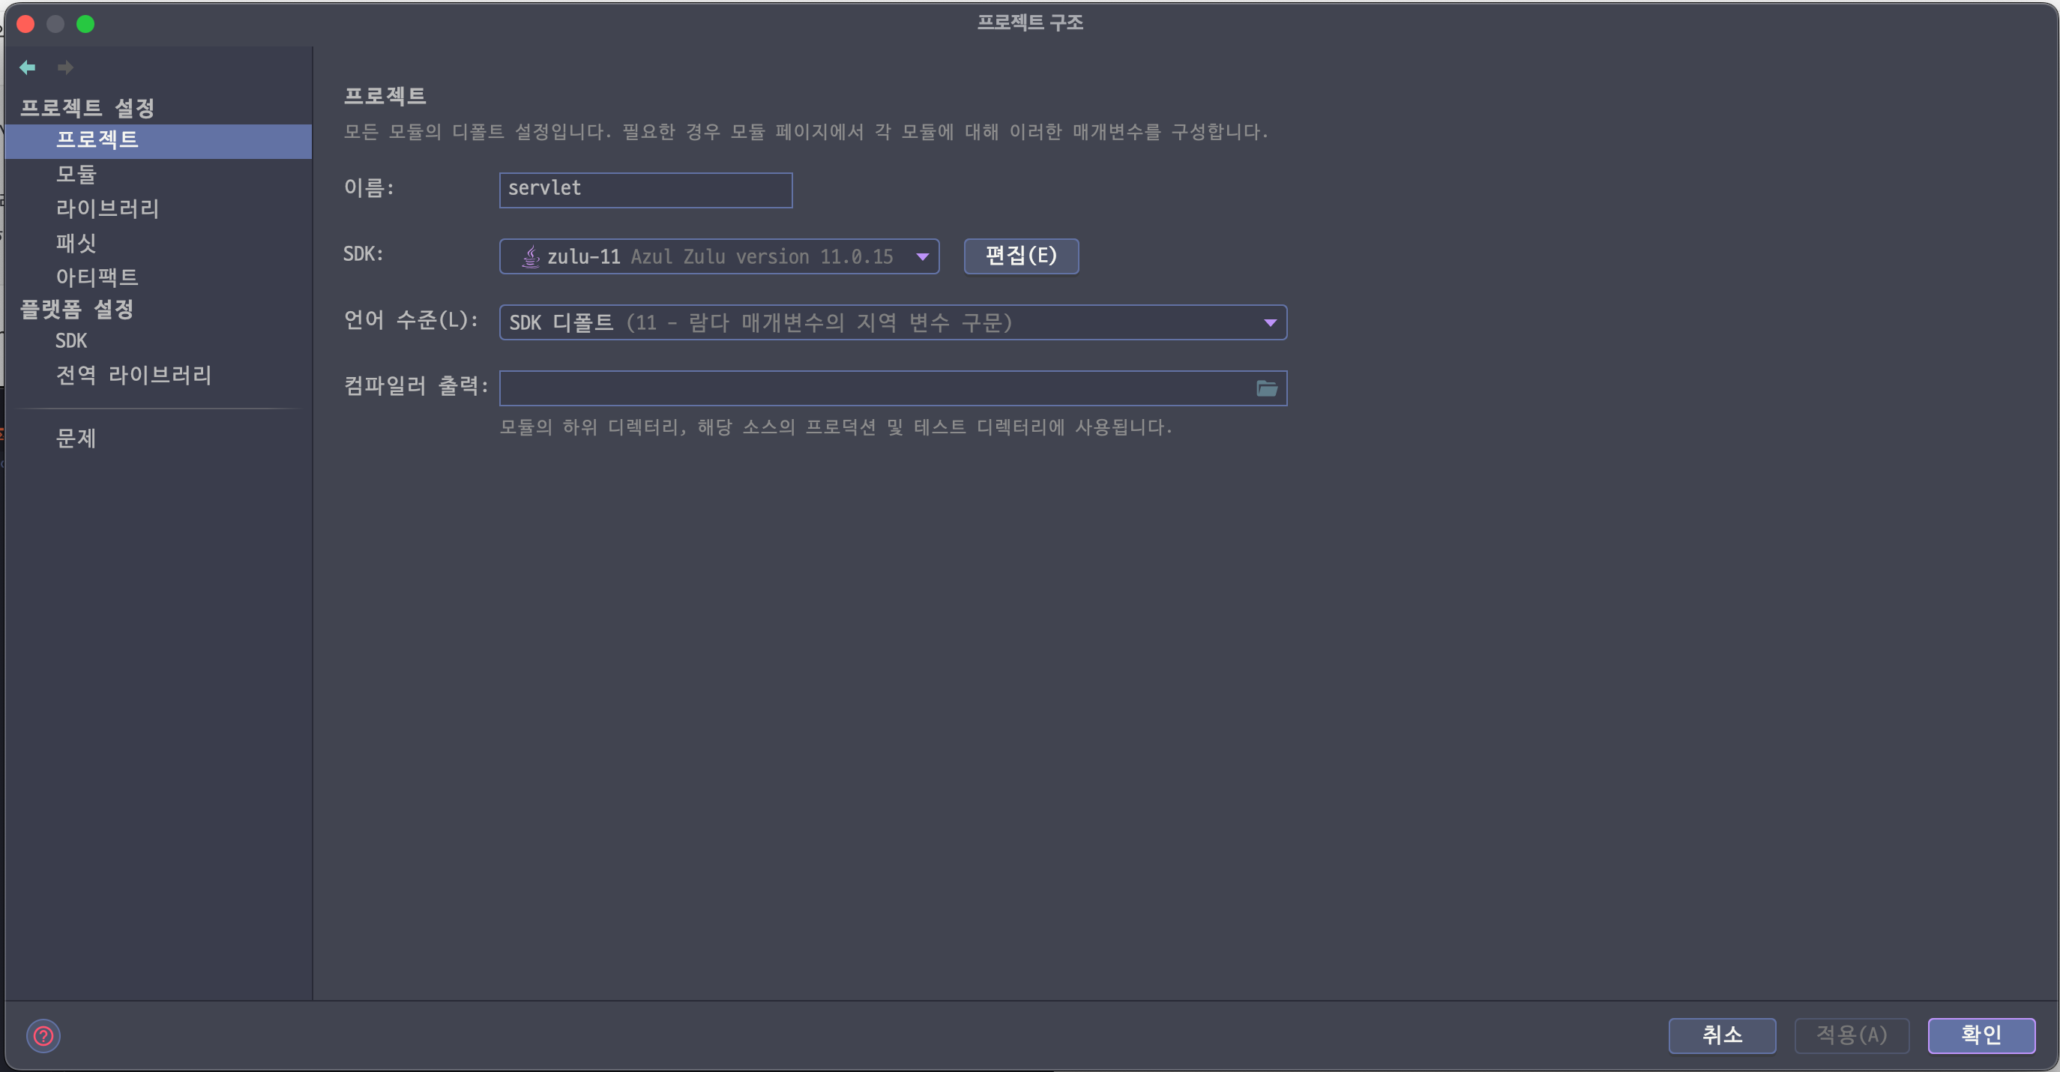Open the help question mark icon

coord(43,1036)
